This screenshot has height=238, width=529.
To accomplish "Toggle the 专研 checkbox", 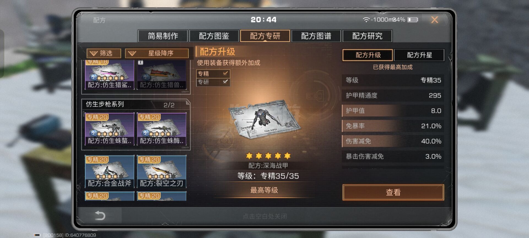I will 225,82.
